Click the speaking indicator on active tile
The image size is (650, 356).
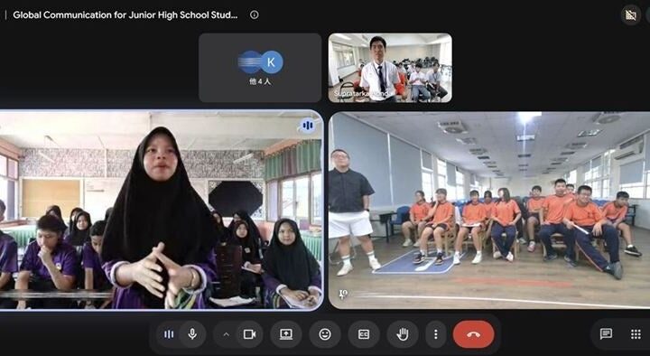click(x=308, y=126)
